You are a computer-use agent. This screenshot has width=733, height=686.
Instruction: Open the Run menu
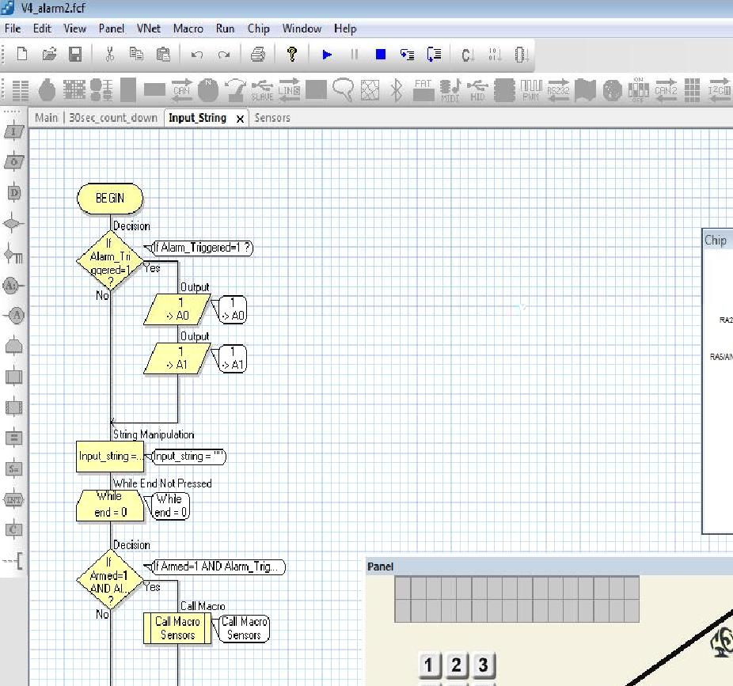(x=225, y=28)
